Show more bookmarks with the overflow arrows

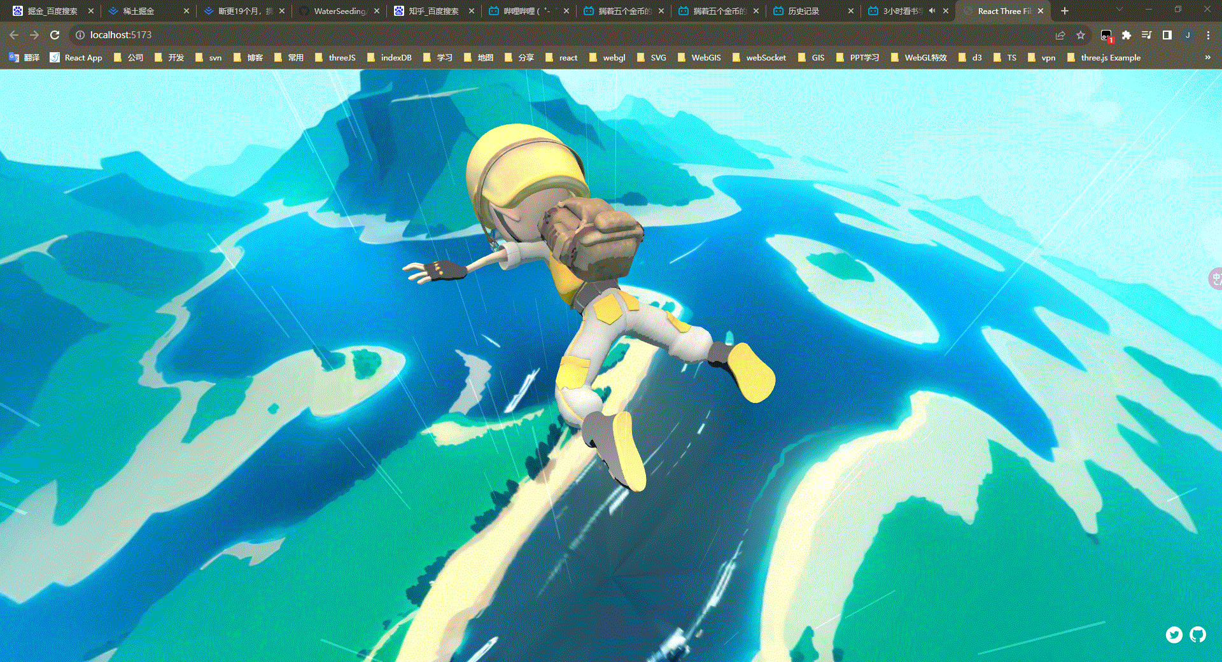[1208, 57]
